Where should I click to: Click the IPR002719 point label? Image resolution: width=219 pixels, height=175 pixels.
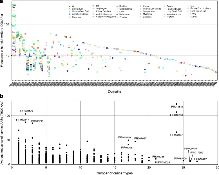37,121
